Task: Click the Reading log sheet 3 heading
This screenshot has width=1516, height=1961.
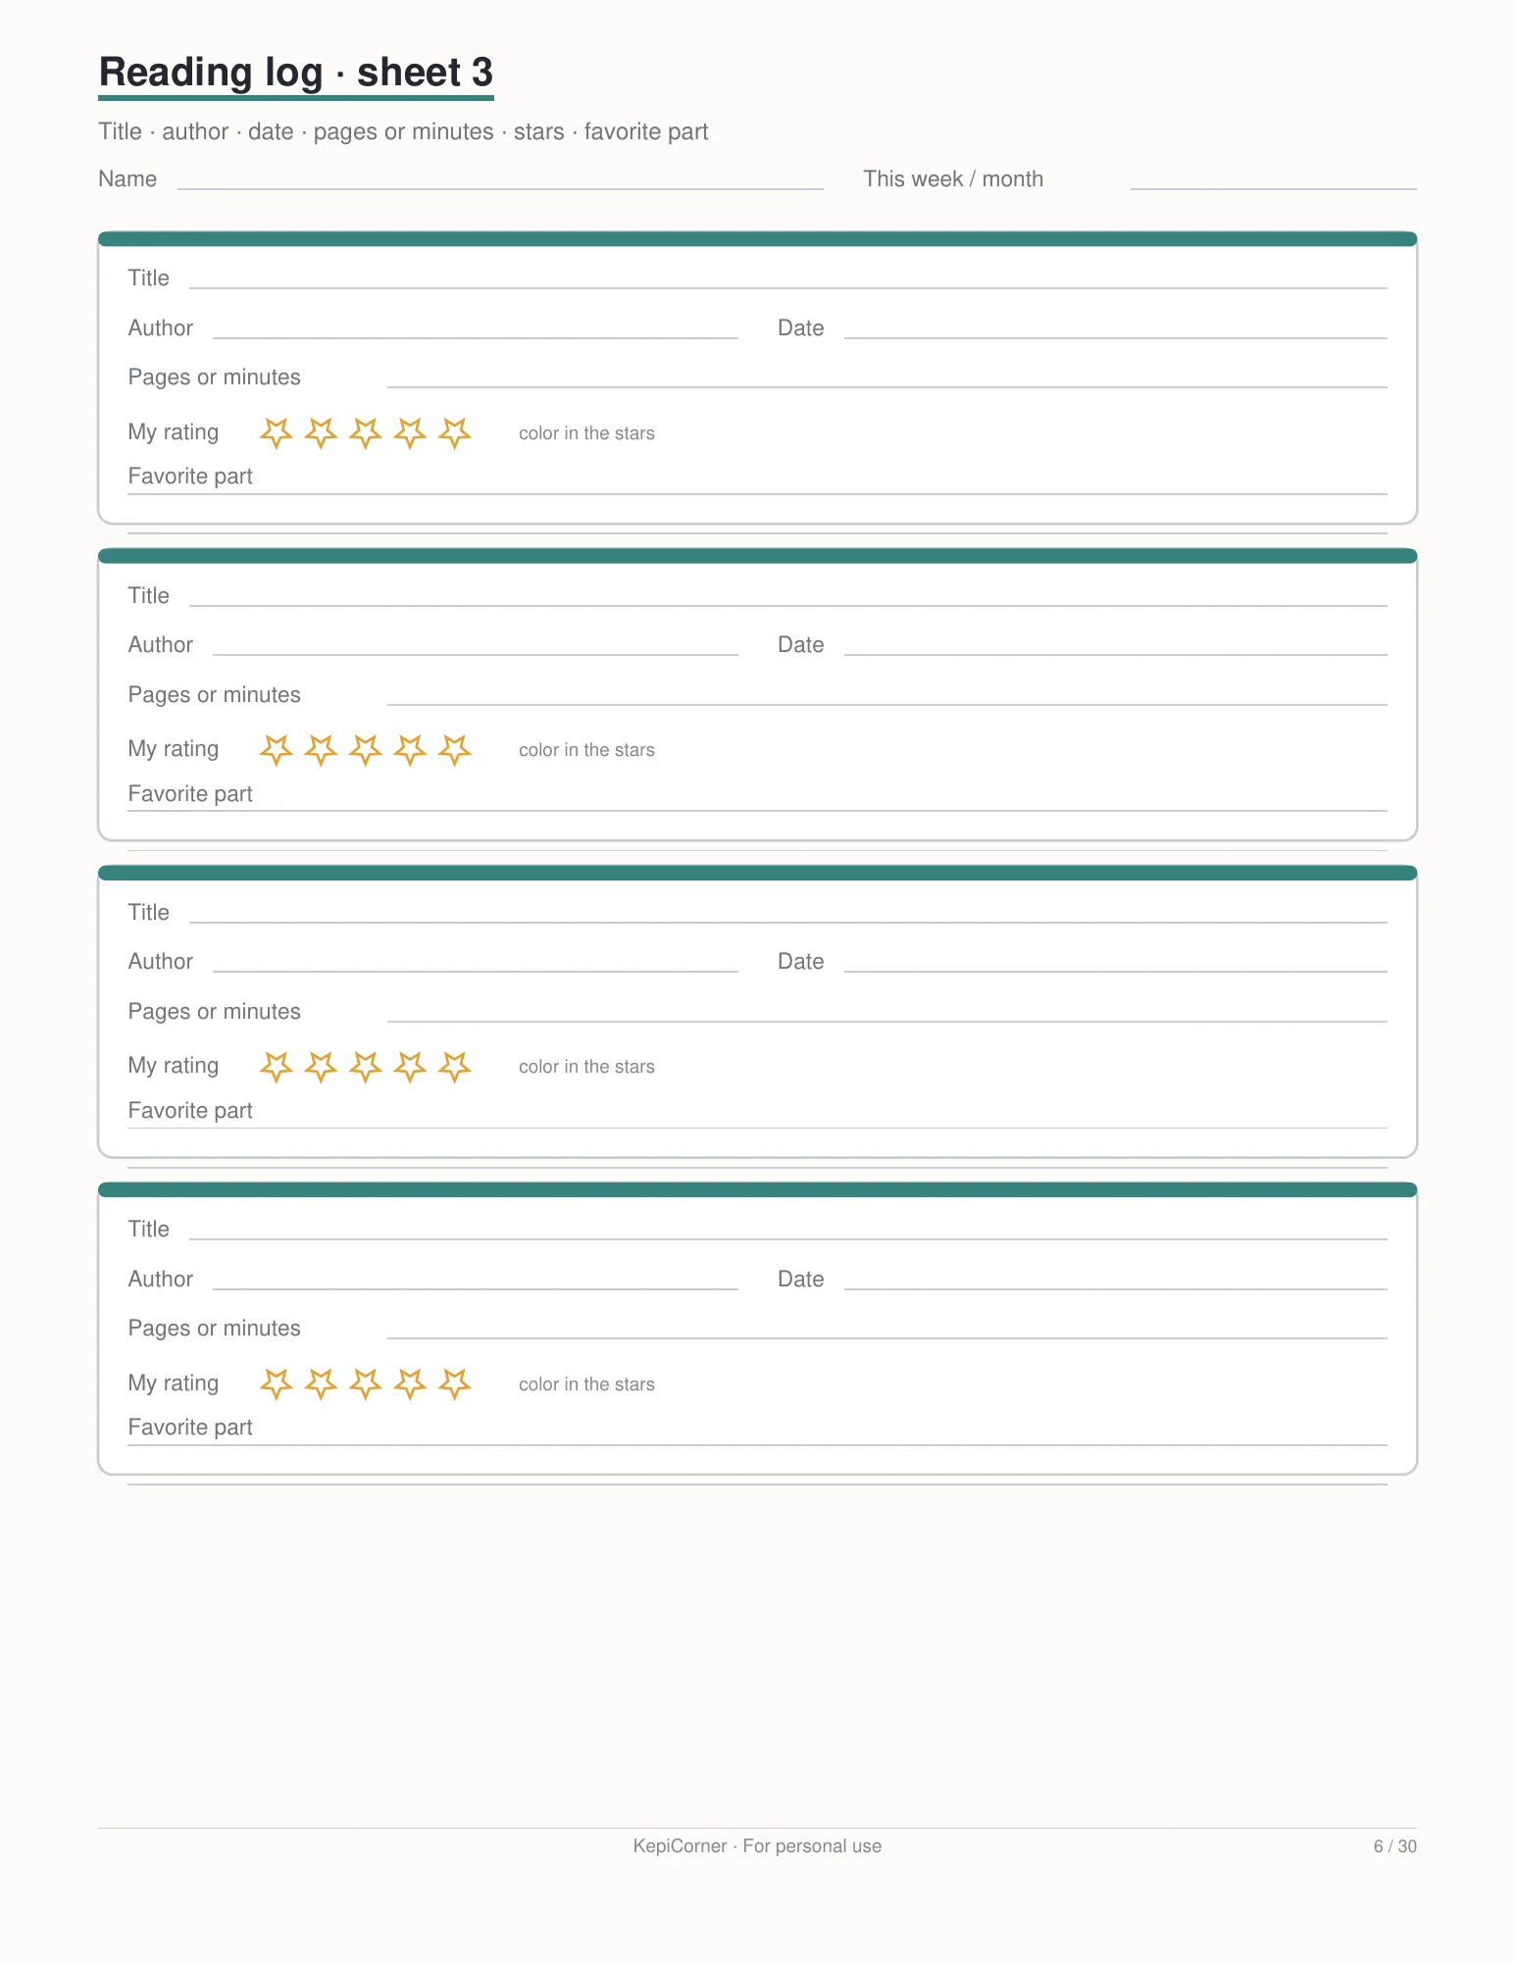Action: pos(296,73)
